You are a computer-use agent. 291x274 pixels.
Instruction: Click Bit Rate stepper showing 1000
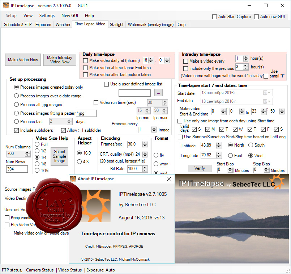pyautogui.click(x=137, y=169)
